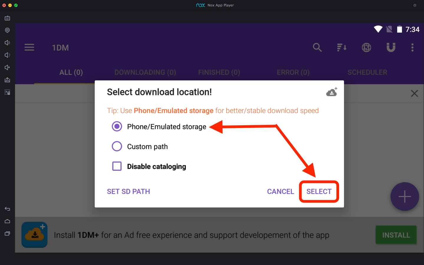Viewport: 424px width, 265px height.
Task: Click the Nox keyboard control icon
Action: point(7,18)
